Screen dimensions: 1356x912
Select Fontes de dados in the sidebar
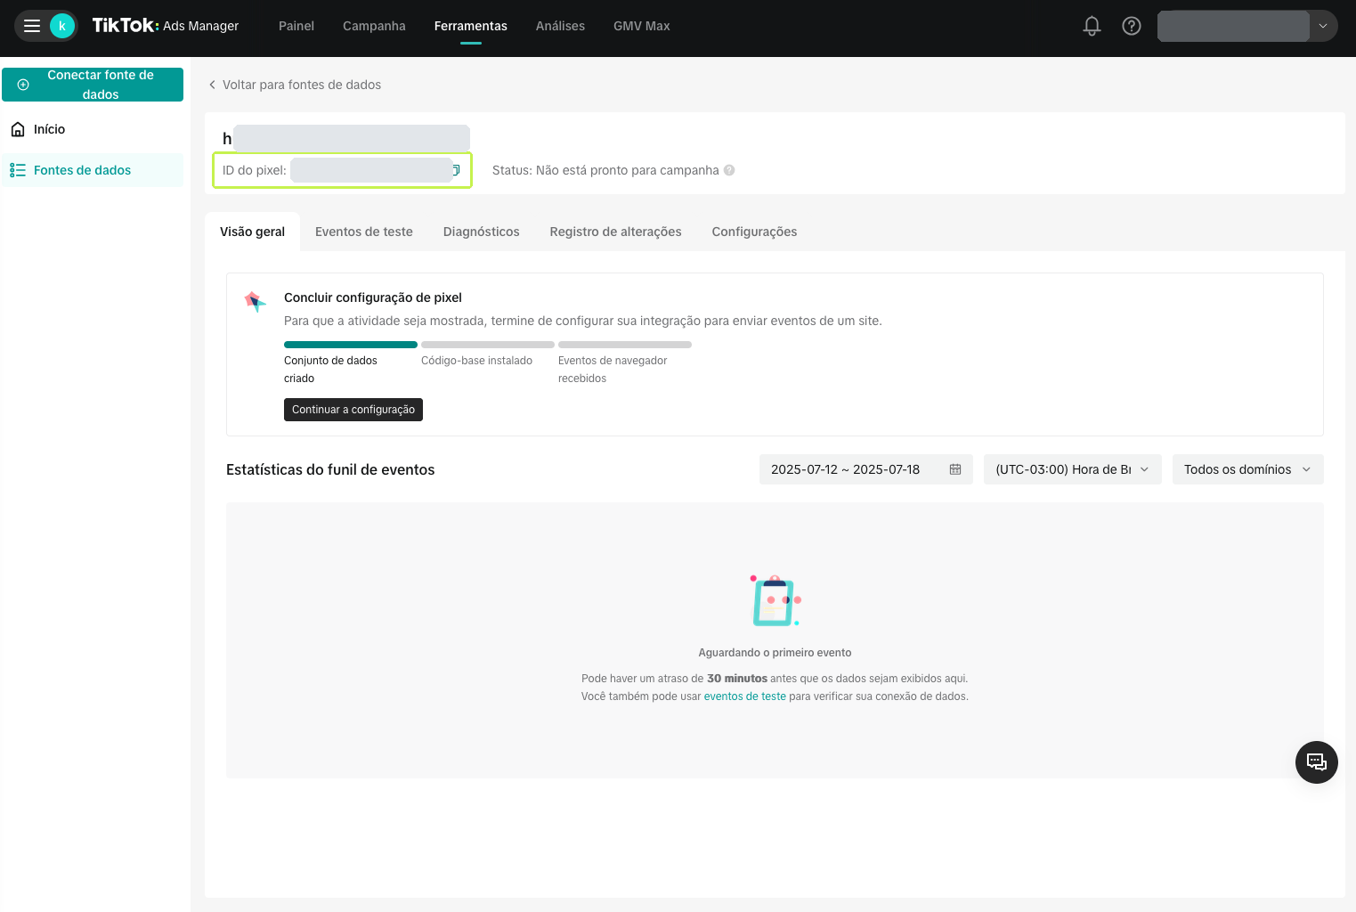(93, 170)
